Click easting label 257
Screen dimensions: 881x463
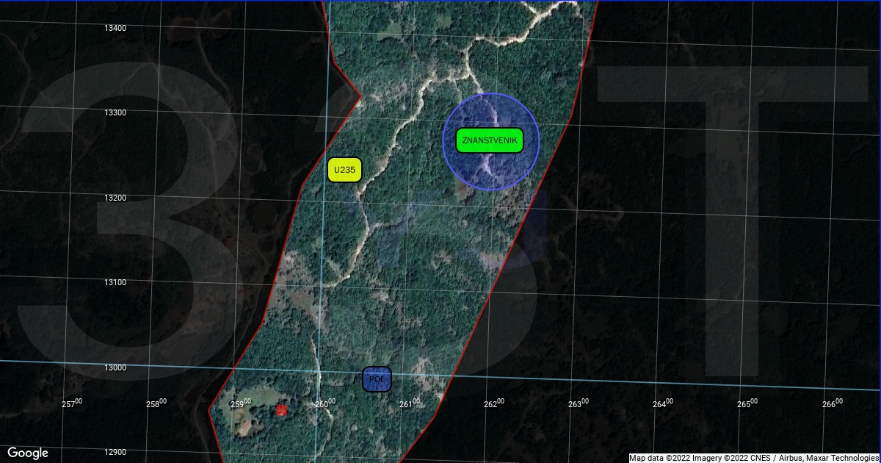[x=72, y=403]
